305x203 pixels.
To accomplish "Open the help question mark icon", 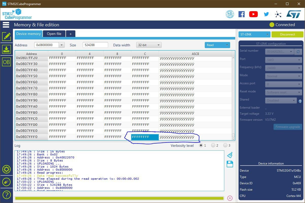I will pos(6,195).
